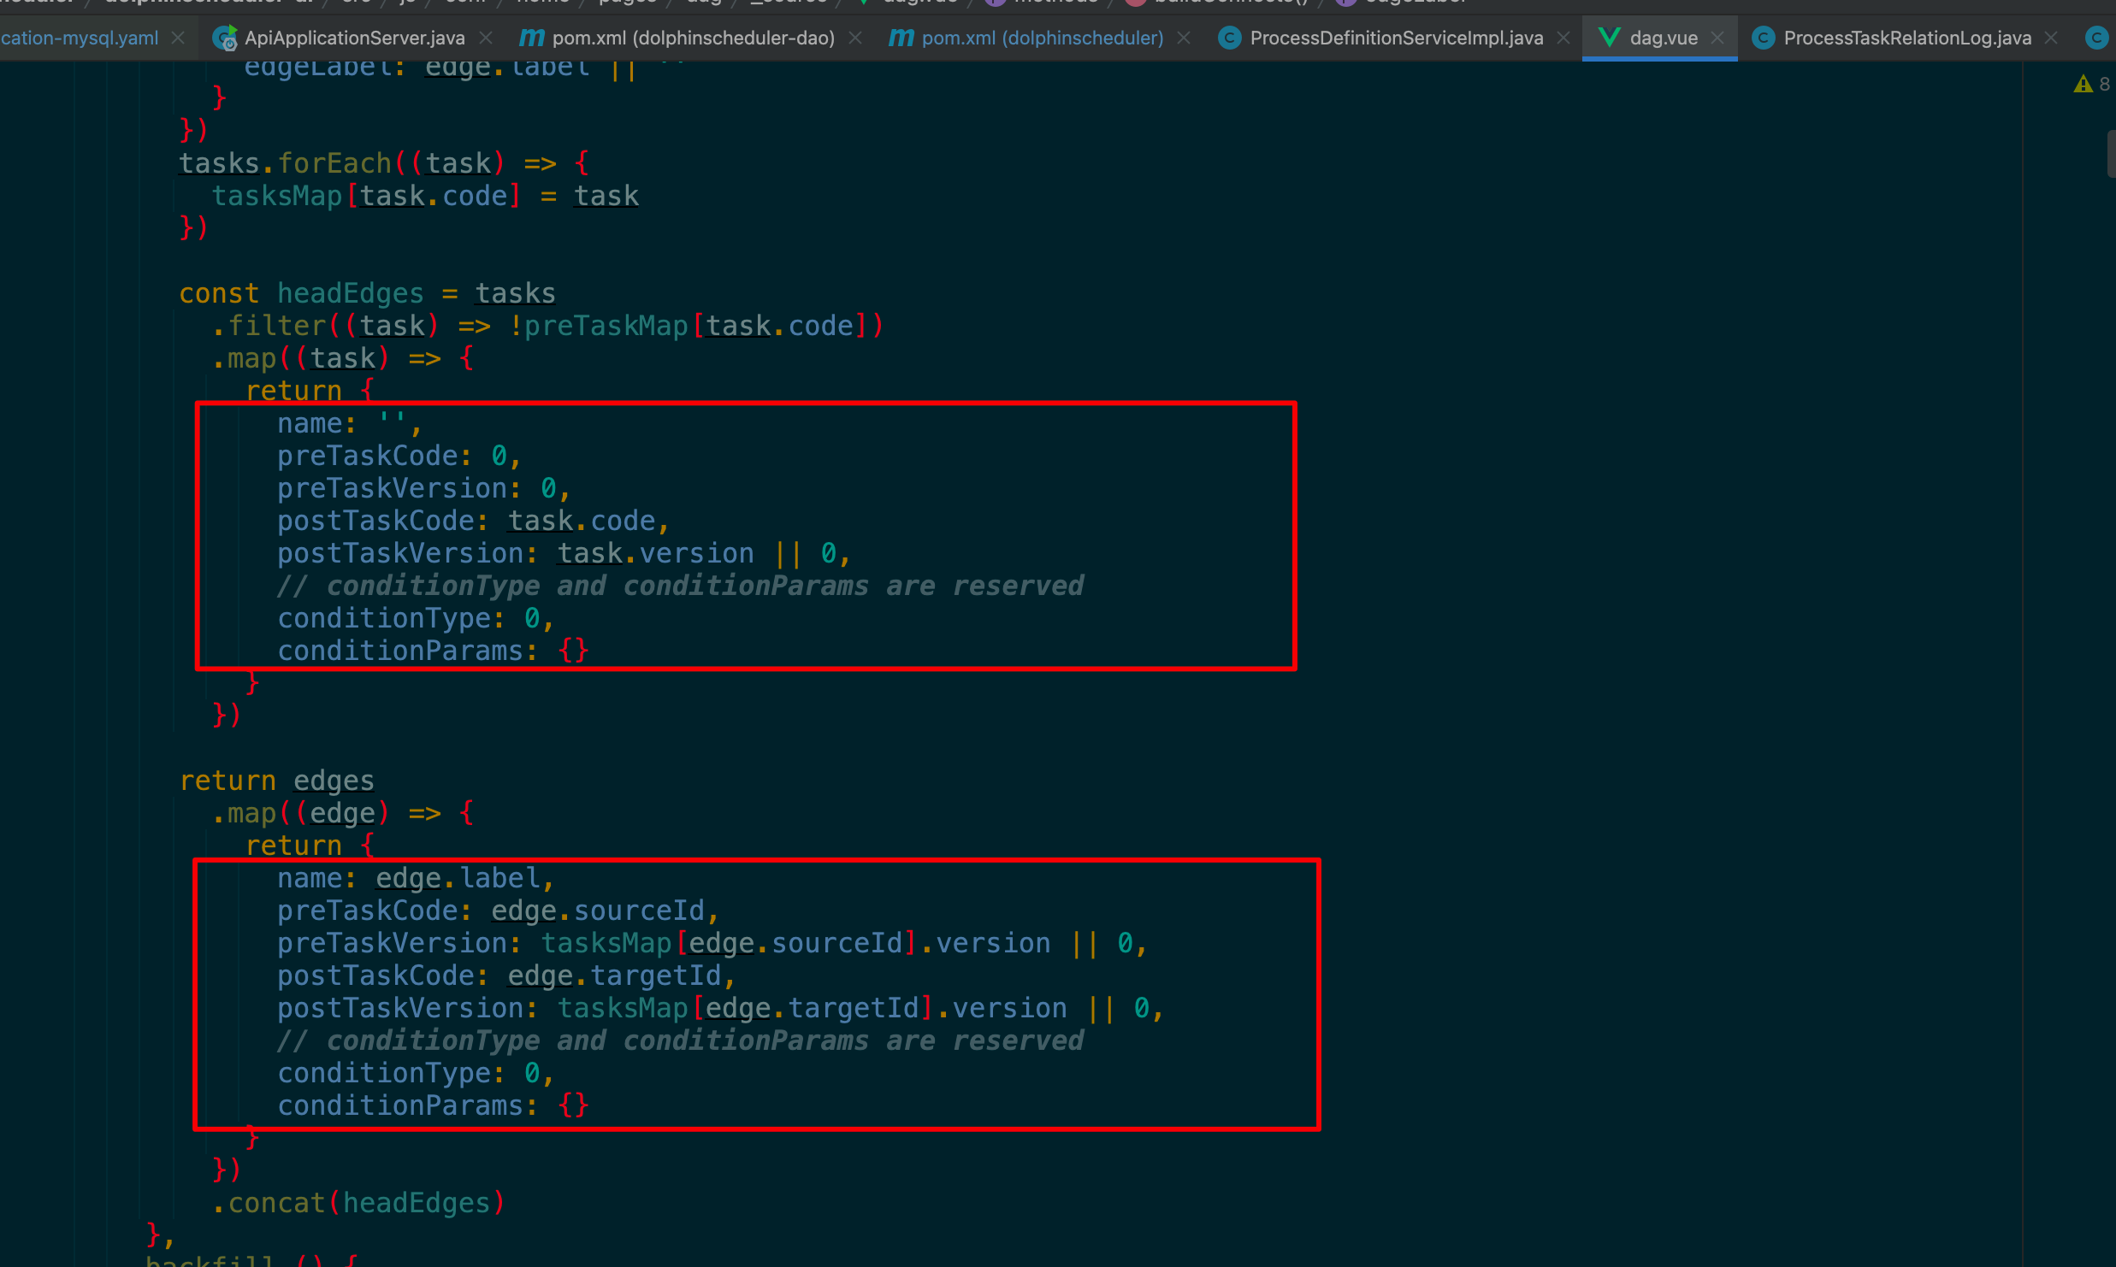Close the ProcessTaskRelationLog.java tab
Viewport: 2116px width, 1267px height.
pos(2051,38)
